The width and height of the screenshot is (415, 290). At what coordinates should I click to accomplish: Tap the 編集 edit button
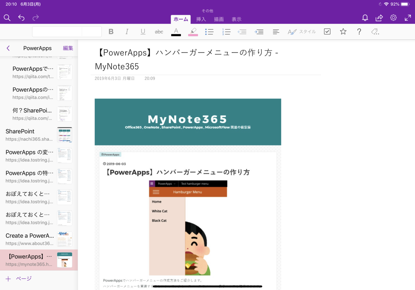point(68,48)
